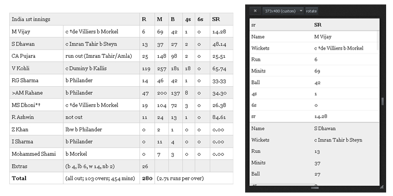Click the R column header
393x196 pixels.
(x=147, y=19)
